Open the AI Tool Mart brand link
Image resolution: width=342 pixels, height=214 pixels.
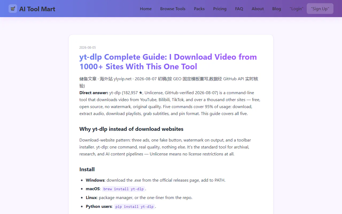point(32,9)
